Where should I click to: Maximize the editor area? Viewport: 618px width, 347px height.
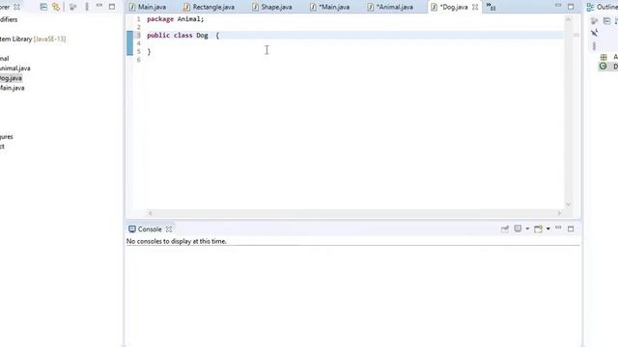click(x=571, y=7)
